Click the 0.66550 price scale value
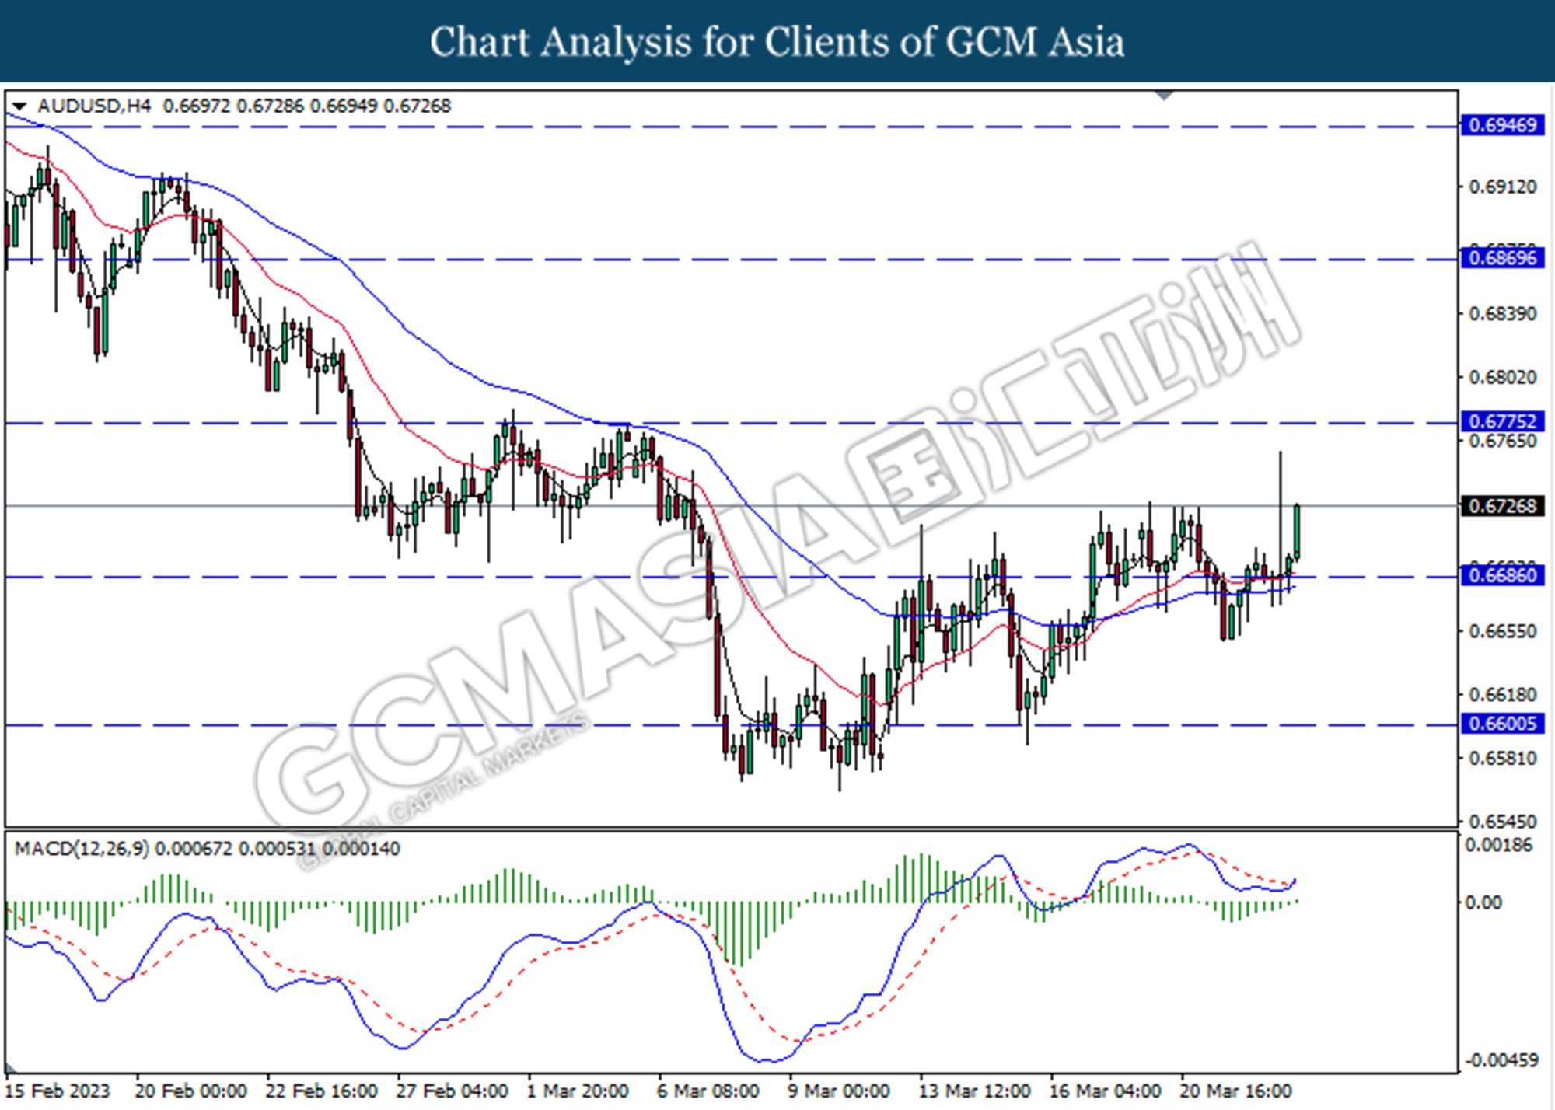 click(x=1503, y=630)
